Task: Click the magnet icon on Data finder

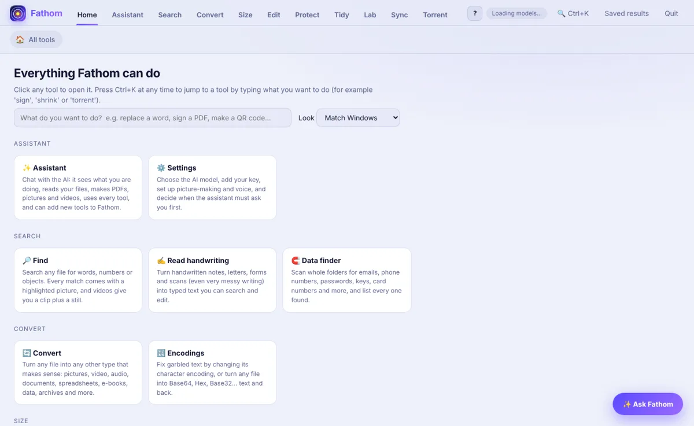Action: click(x=296, y=260)
